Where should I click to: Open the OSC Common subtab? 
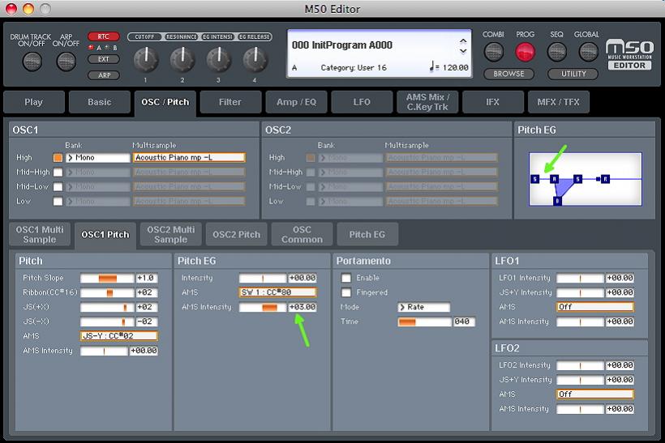click(x=302, y=234)
